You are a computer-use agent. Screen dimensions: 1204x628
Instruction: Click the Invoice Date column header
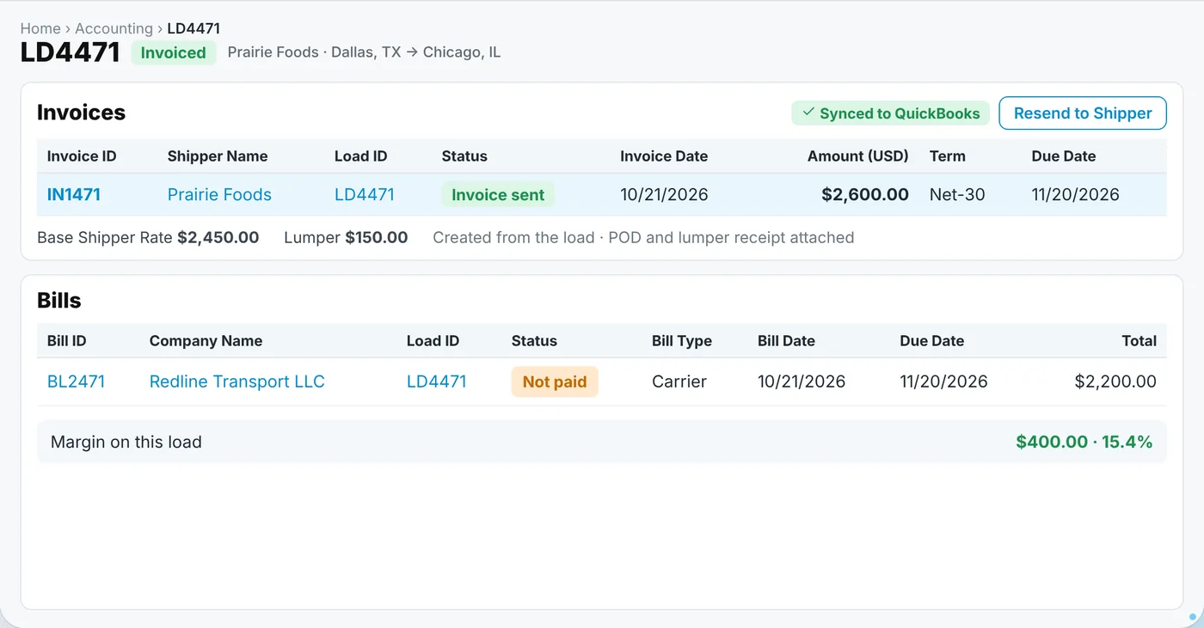point(664,156)
